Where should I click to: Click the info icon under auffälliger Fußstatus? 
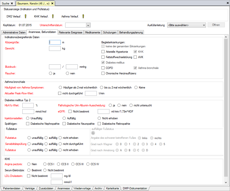(93, 133)
